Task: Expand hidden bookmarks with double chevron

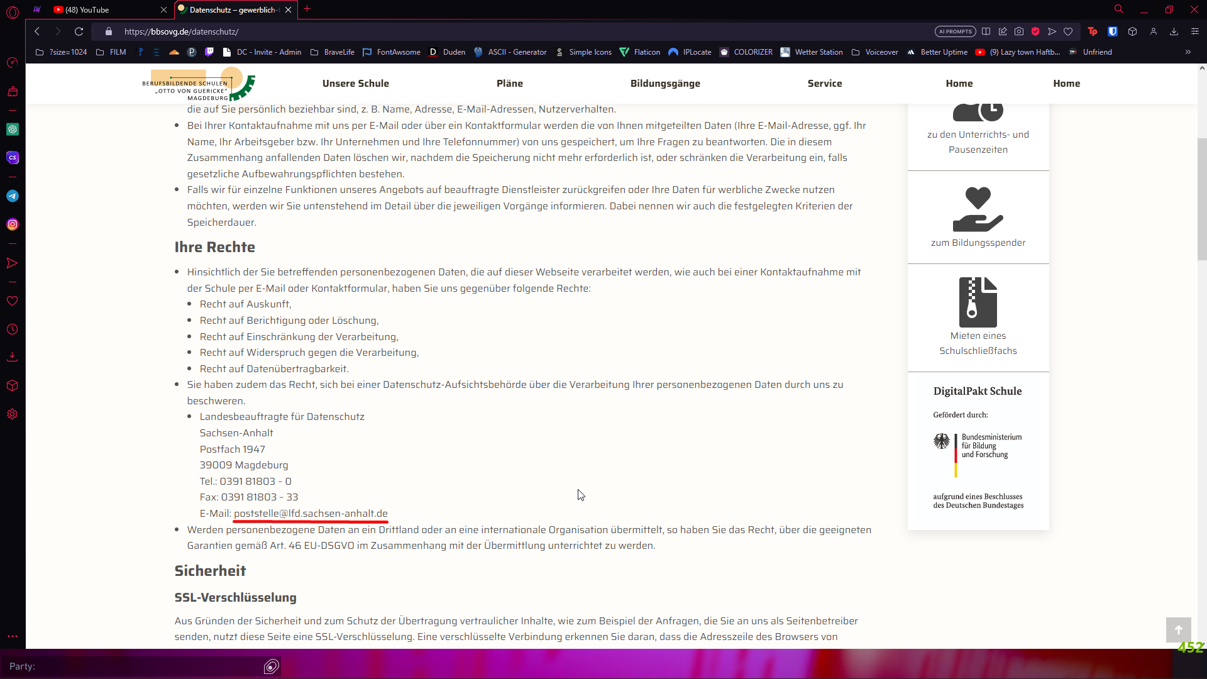Action: point(1188,52)
